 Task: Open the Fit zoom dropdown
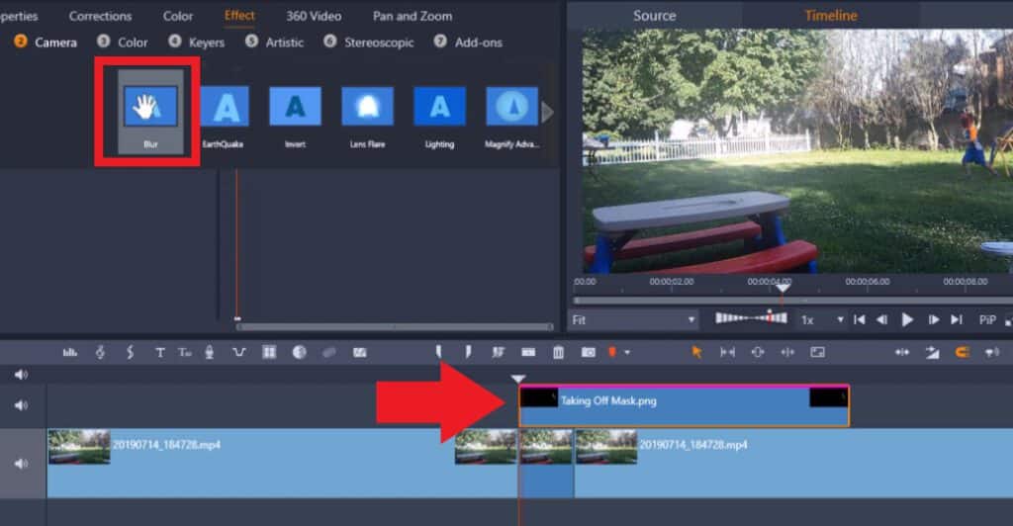click(634, 320)
